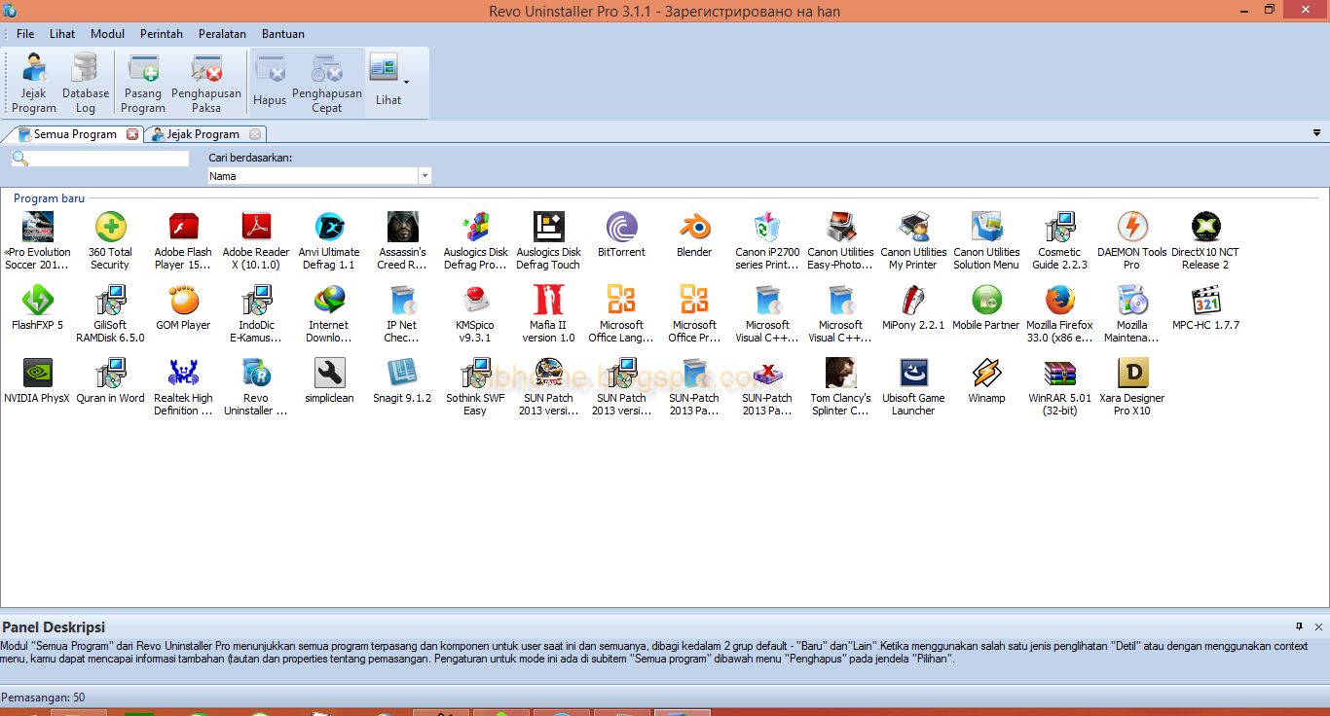Open the Database Log tool
The width and height of the screenshot is (1330, 716).
click(86, 84)
